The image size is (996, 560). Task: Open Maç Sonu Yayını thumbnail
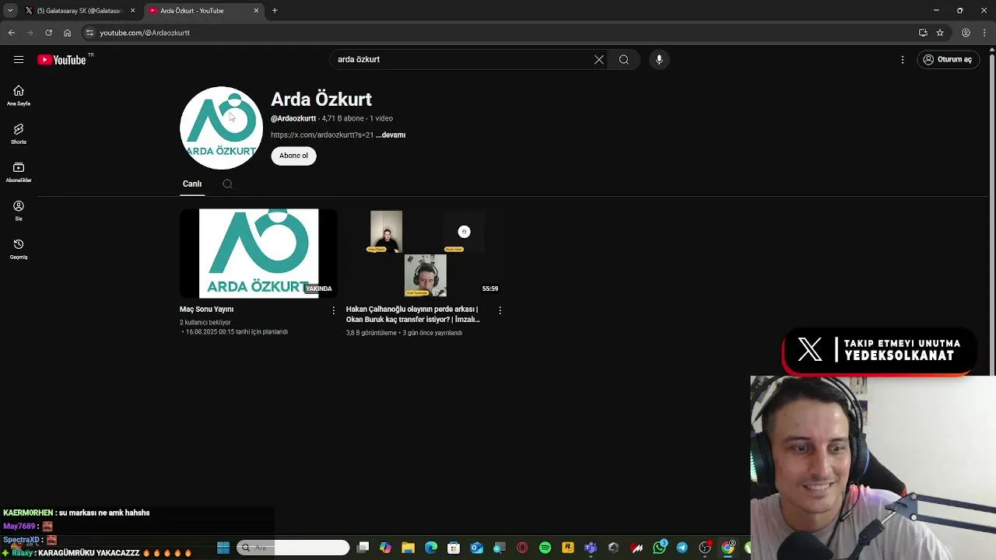(258, 253)
